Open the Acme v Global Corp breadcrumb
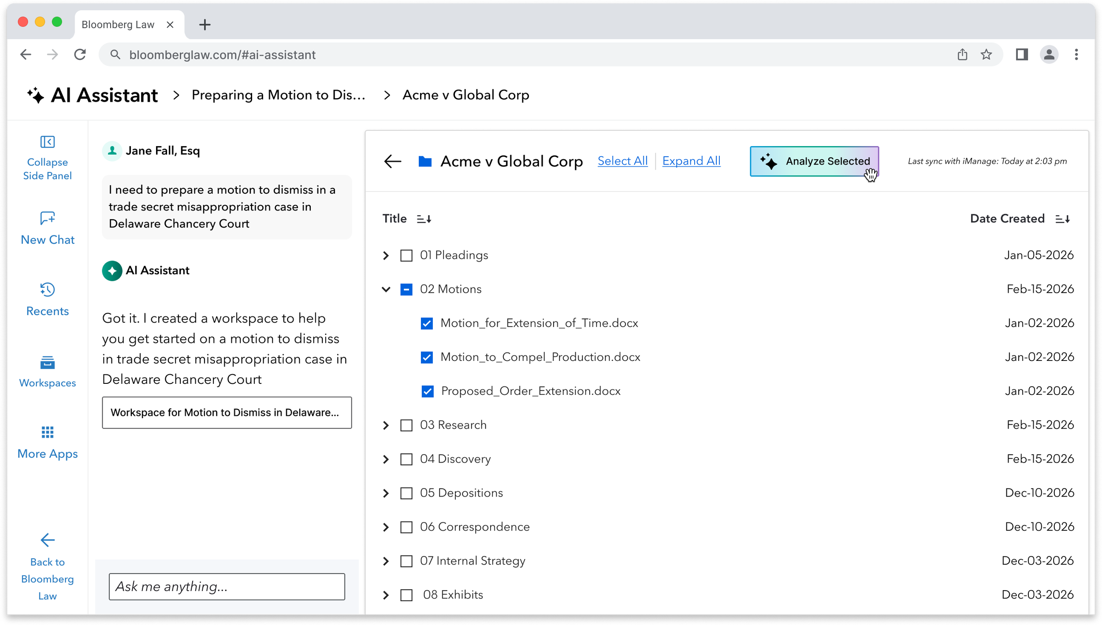This screenshot has width=1102, height=625. click(465, 95)
